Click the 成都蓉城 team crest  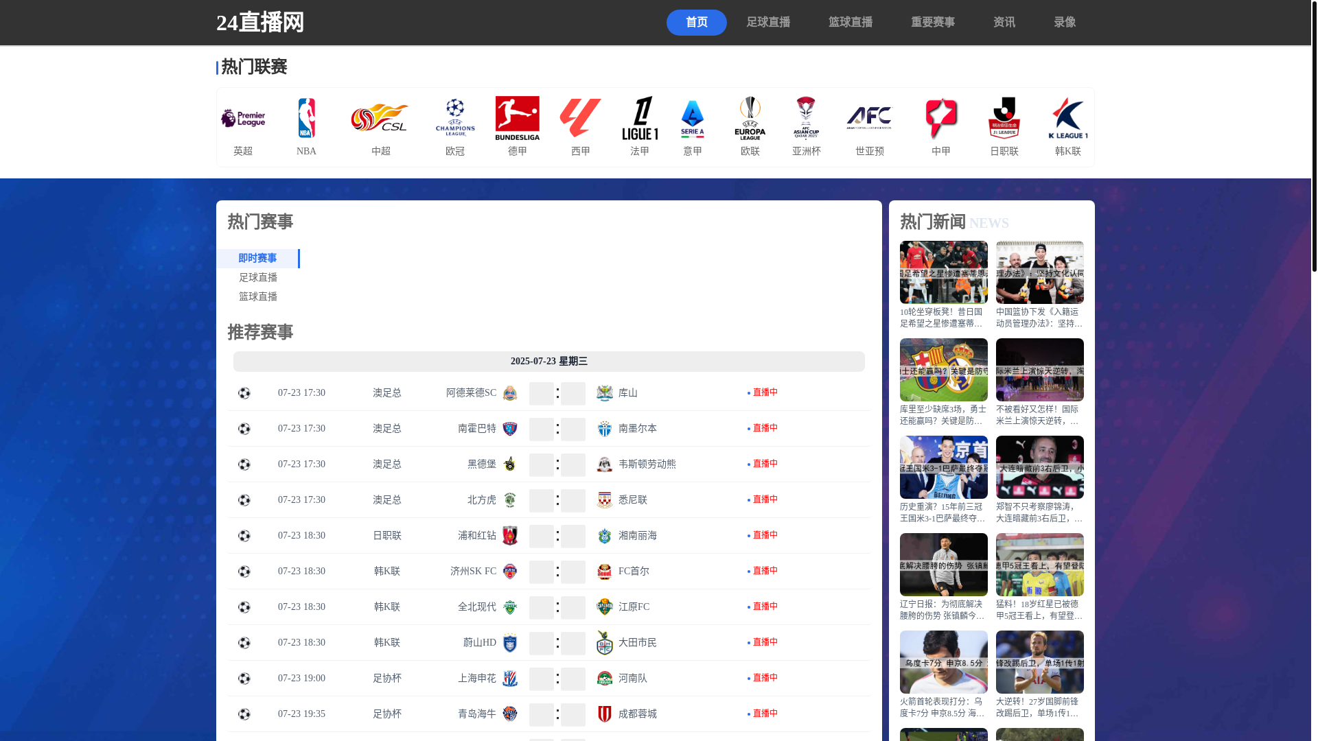(x=604, y=714)
